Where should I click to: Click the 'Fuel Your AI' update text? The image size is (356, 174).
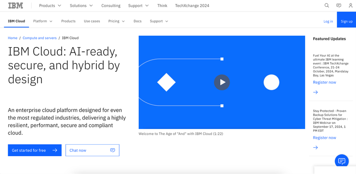click(x=331, y=65)
